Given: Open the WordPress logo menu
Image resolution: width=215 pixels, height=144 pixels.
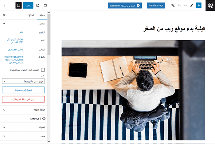Looking at the screenshot, I should pos(210,6).
